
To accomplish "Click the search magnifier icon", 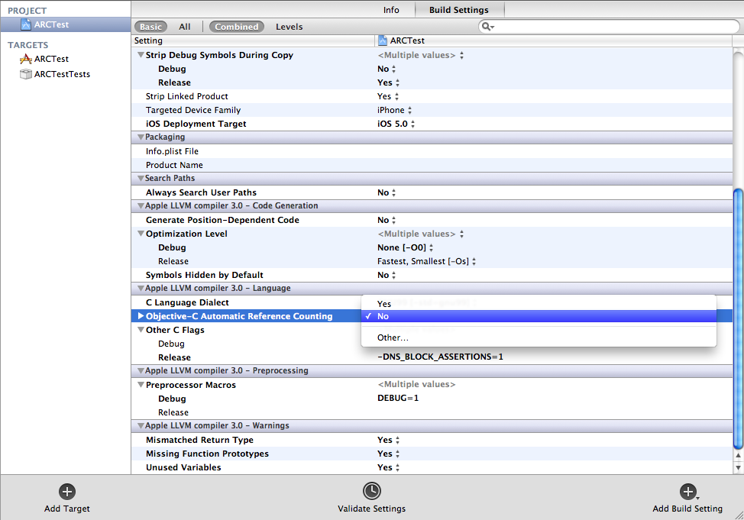I will click(x=487, y=27).
